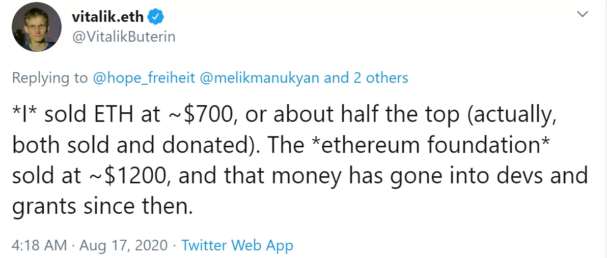
Task: Click the "Replying to" label
Action: click(x=49, y=78)
